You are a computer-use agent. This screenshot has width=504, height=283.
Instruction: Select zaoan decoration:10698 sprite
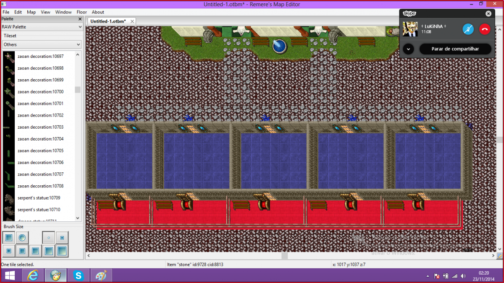(39, 68)
